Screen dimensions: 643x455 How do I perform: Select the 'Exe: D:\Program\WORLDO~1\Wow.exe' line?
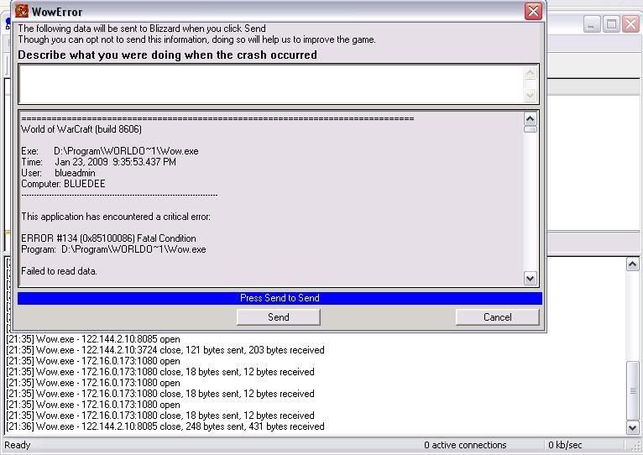point(109,151)
